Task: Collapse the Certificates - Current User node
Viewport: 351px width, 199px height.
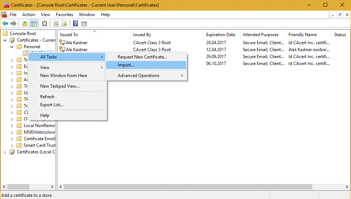Action: point(5,40)
